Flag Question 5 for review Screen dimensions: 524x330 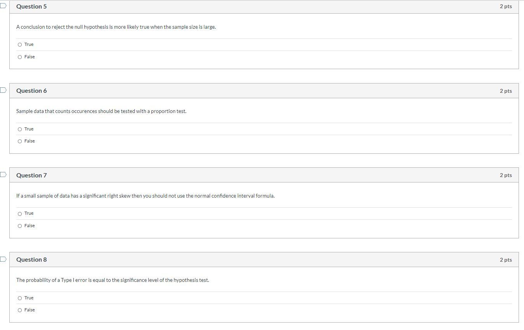point(3,6)
